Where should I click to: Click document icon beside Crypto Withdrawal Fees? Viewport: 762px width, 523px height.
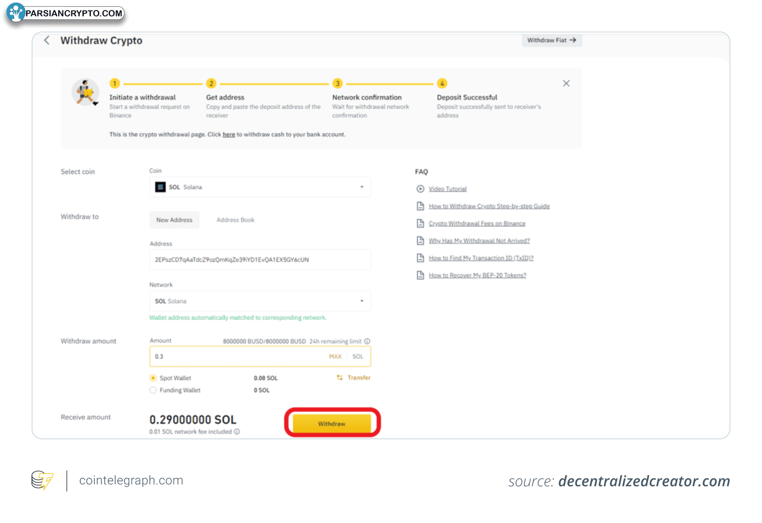pyautogui.click(x=420, y=223)
